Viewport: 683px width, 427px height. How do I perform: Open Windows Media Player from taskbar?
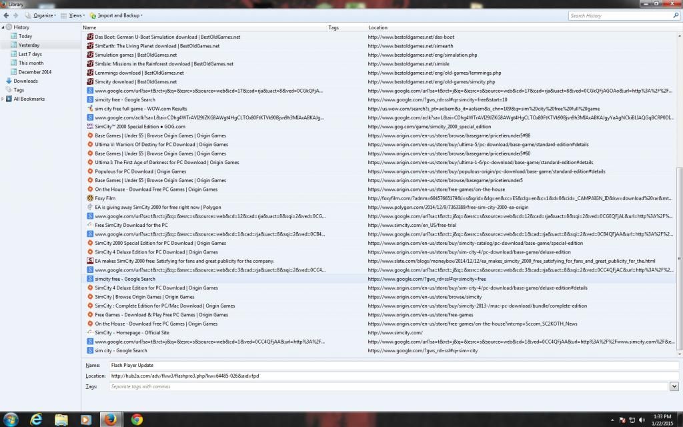click(x=86, y=419)
